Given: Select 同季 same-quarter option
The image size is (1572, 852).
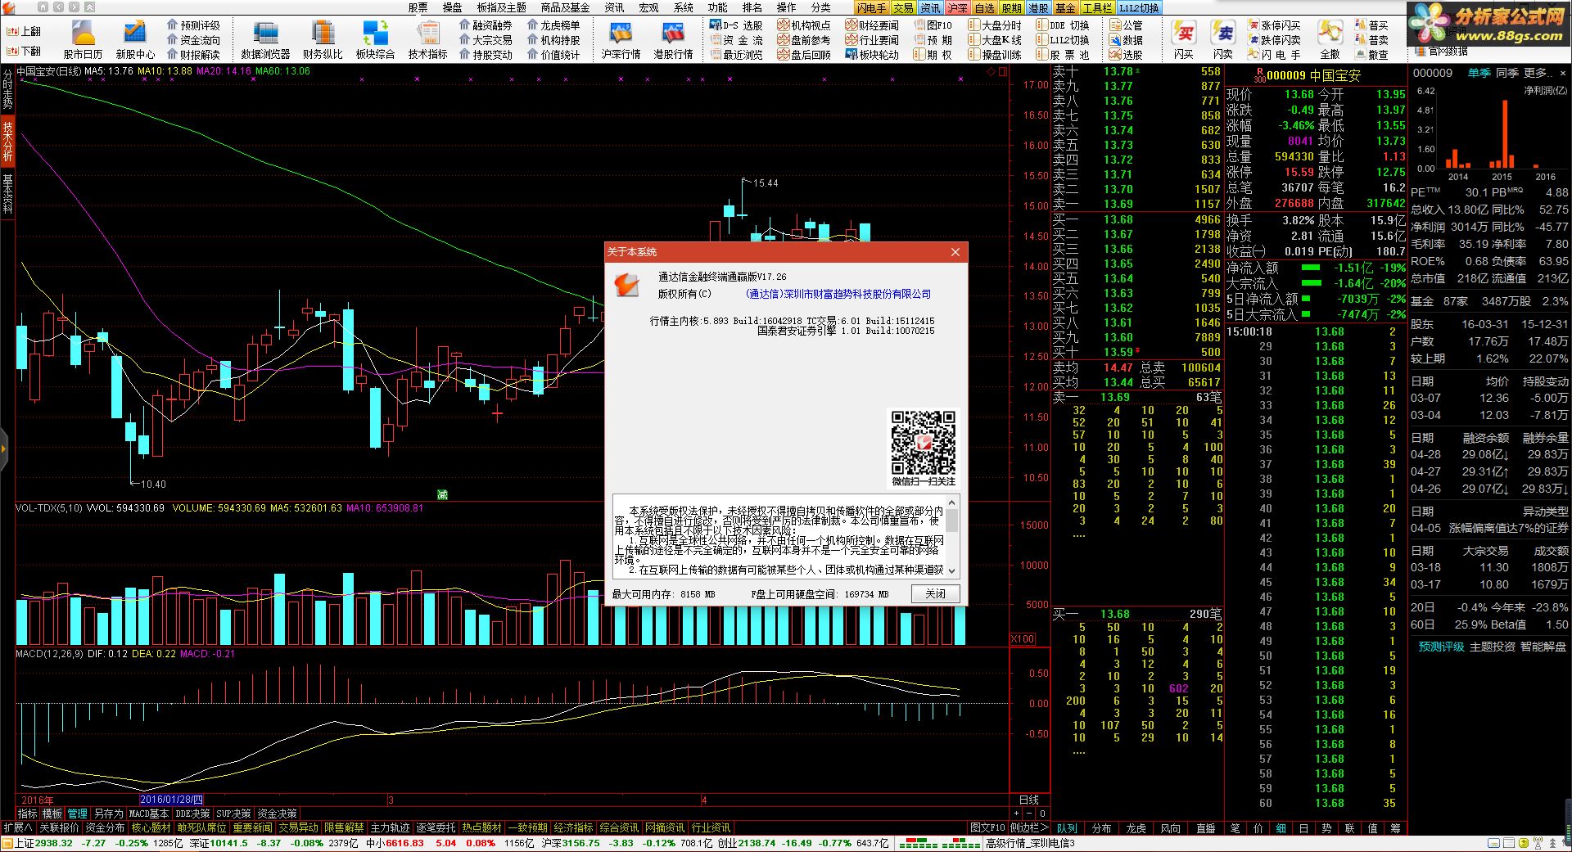Looking at the screenshot, I should [x=1506, y=73].
